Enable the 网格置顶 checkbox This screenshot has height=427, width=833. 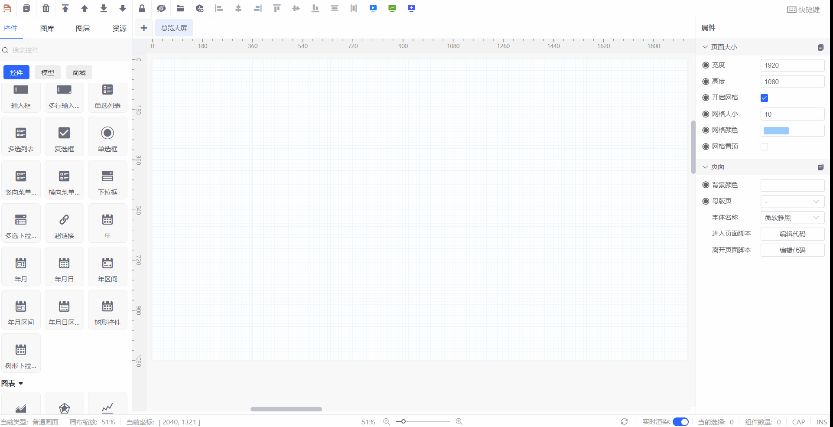point(764,147)
